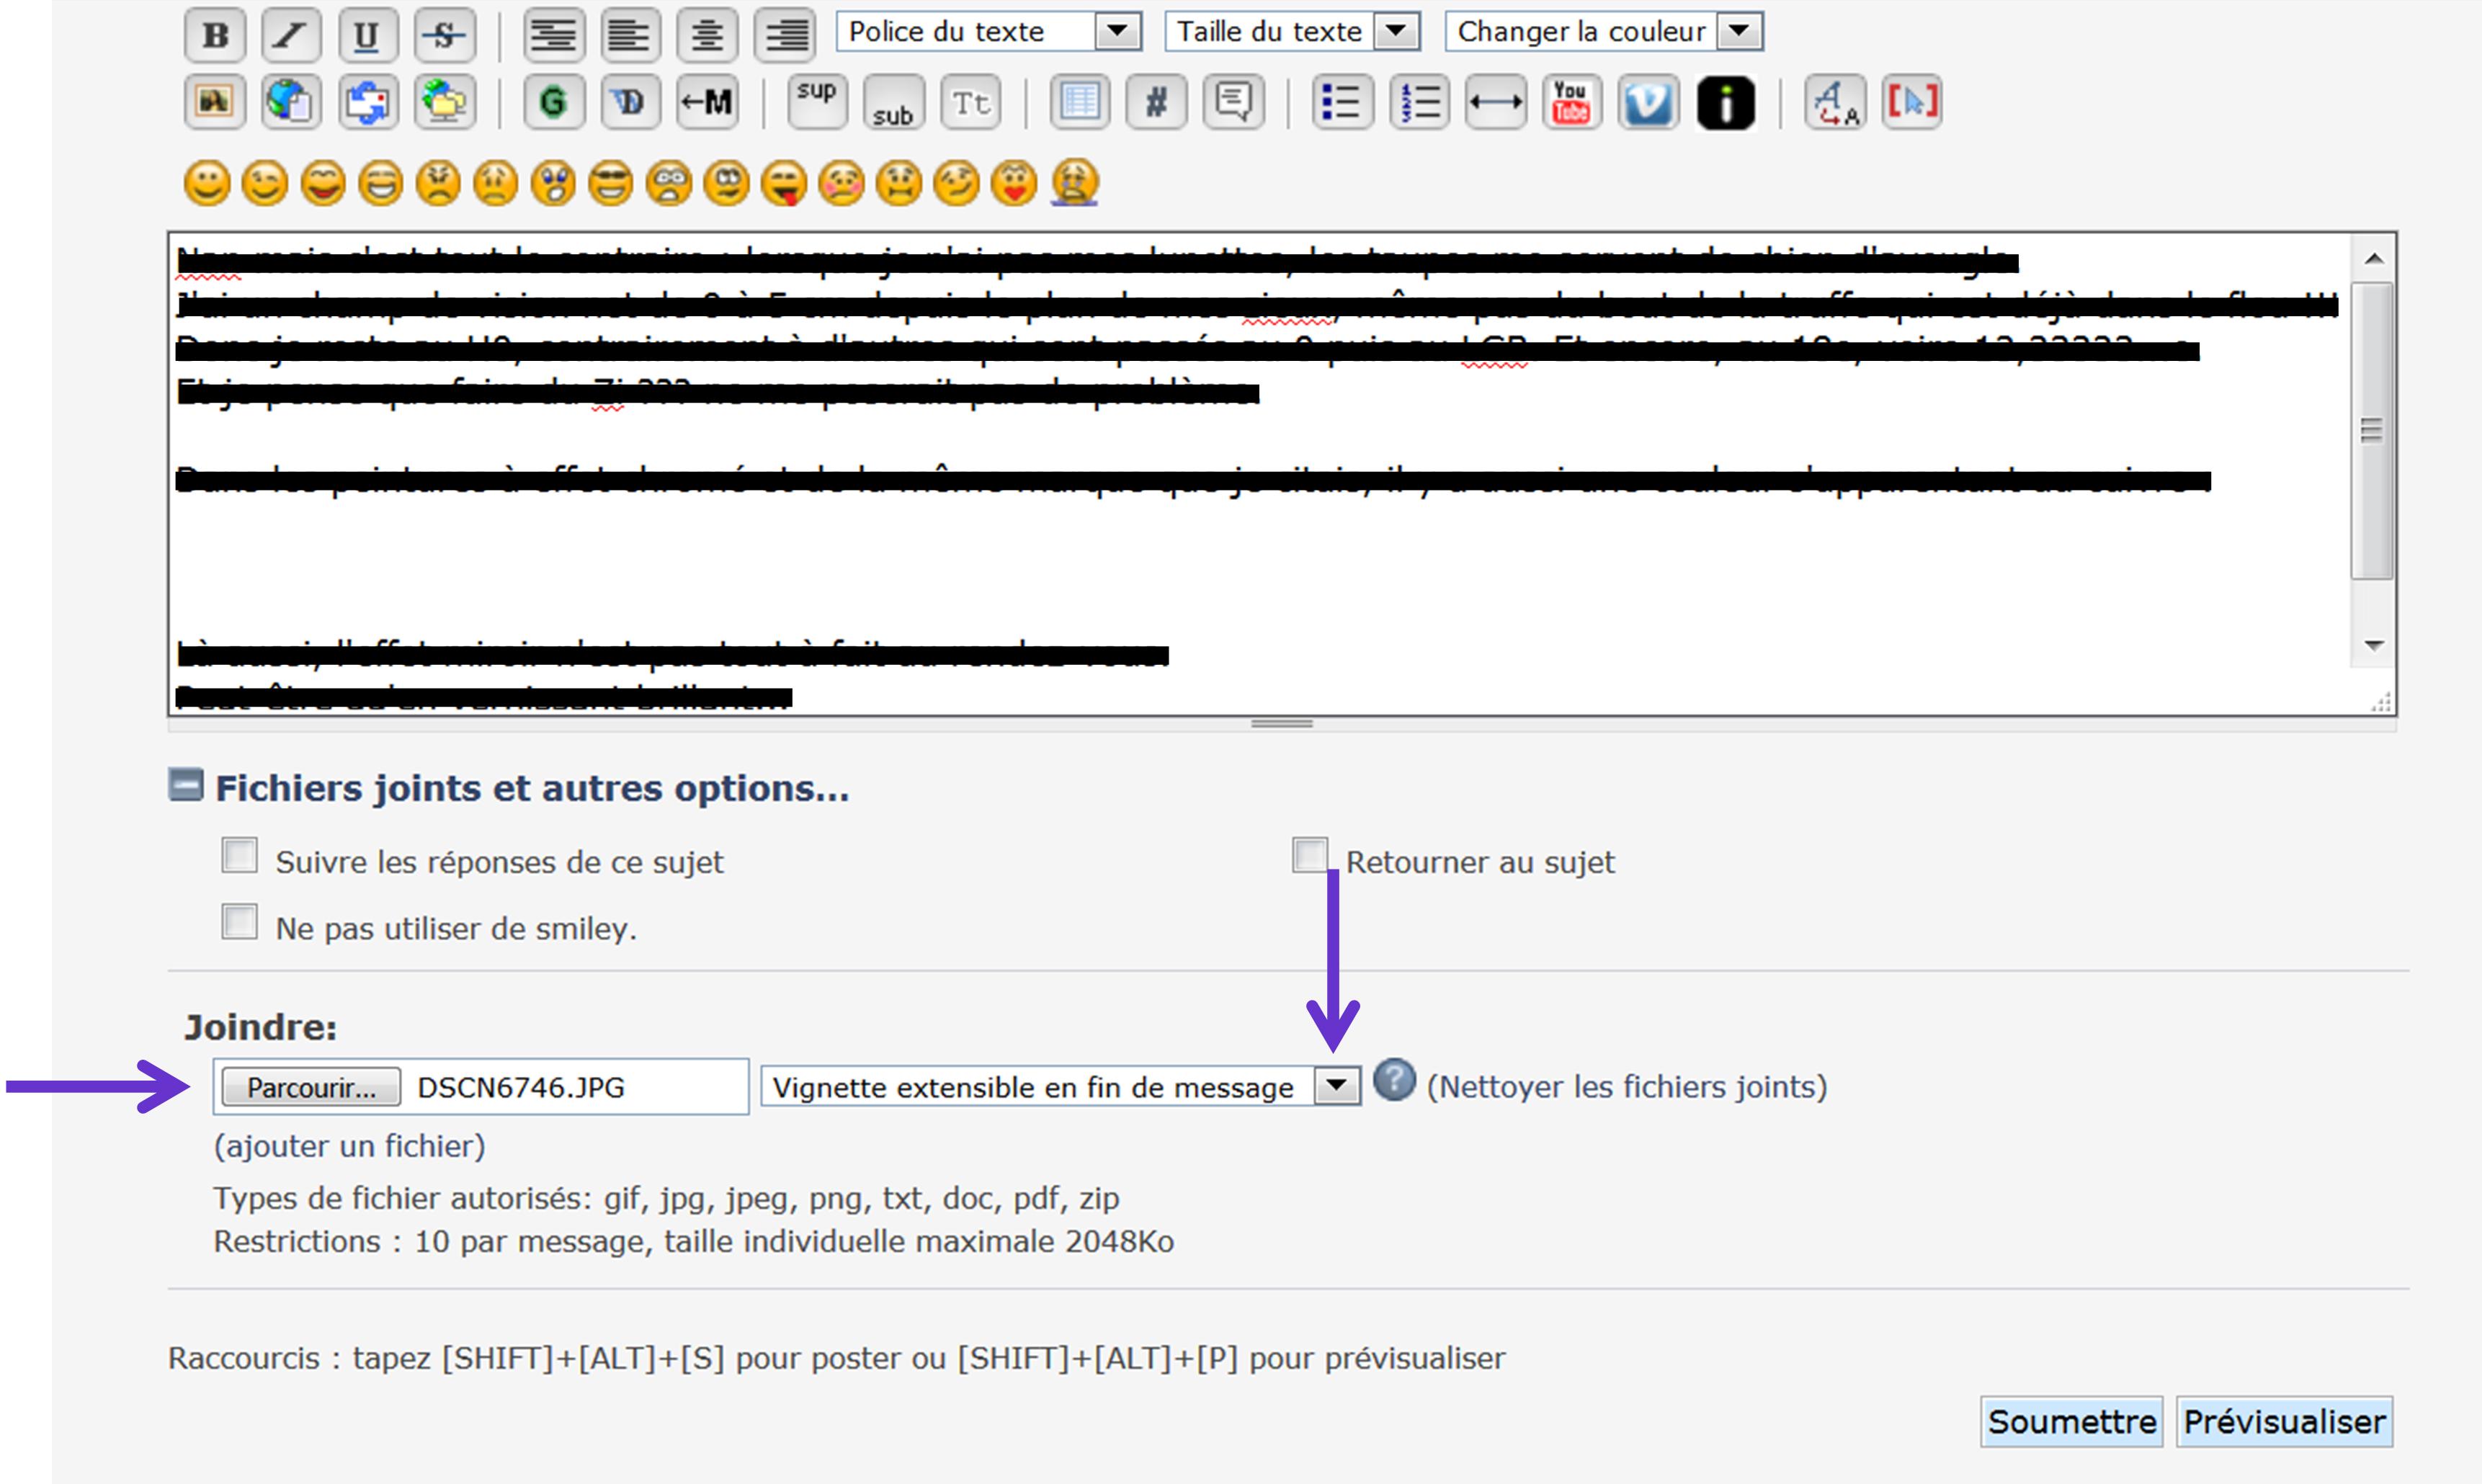Viewport: 2482px width, 1484px height.
Task: Apply superscript with the sup button
Action: [817, 101]
